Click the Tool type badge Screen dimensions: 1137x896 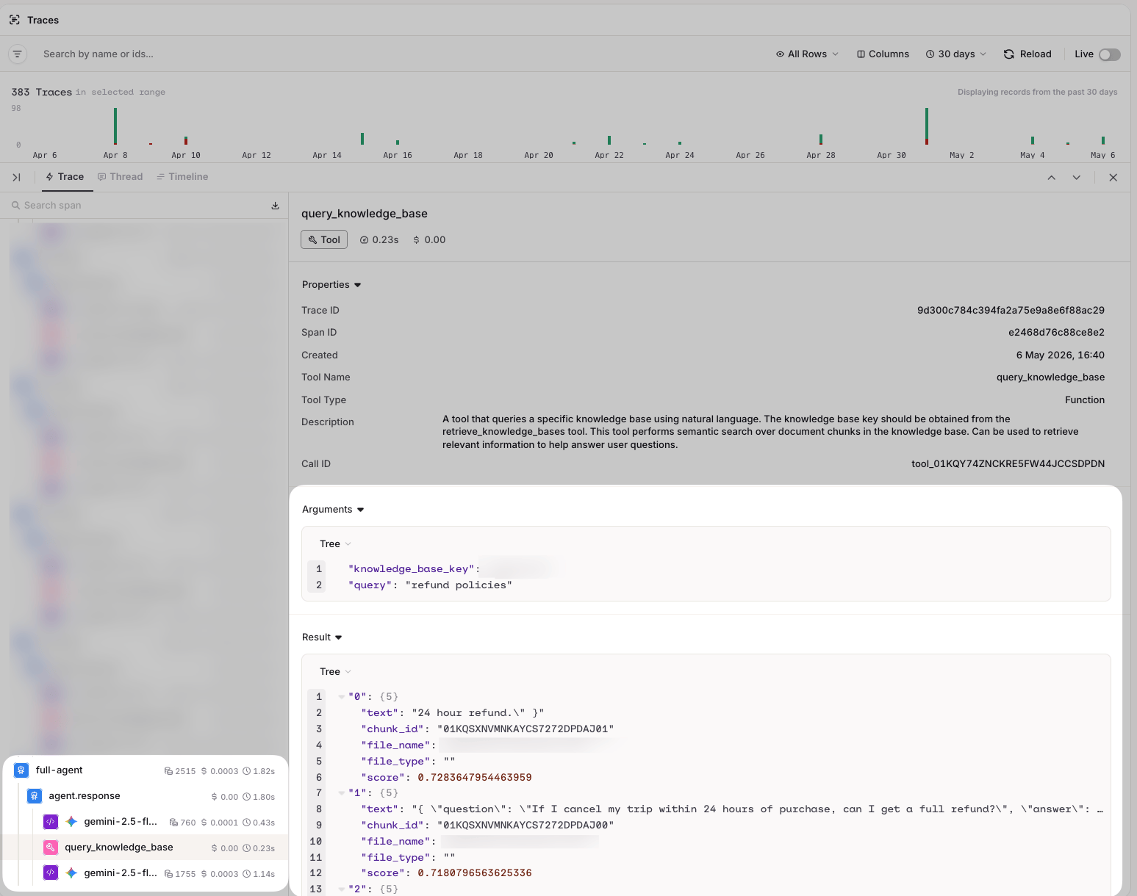pos(324,239)
